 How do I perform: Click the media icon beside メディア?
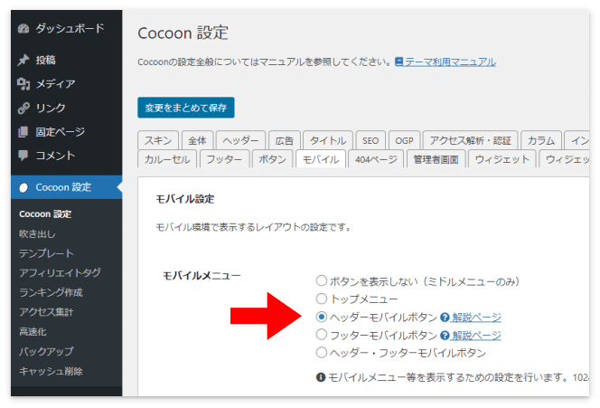point(23,84)
